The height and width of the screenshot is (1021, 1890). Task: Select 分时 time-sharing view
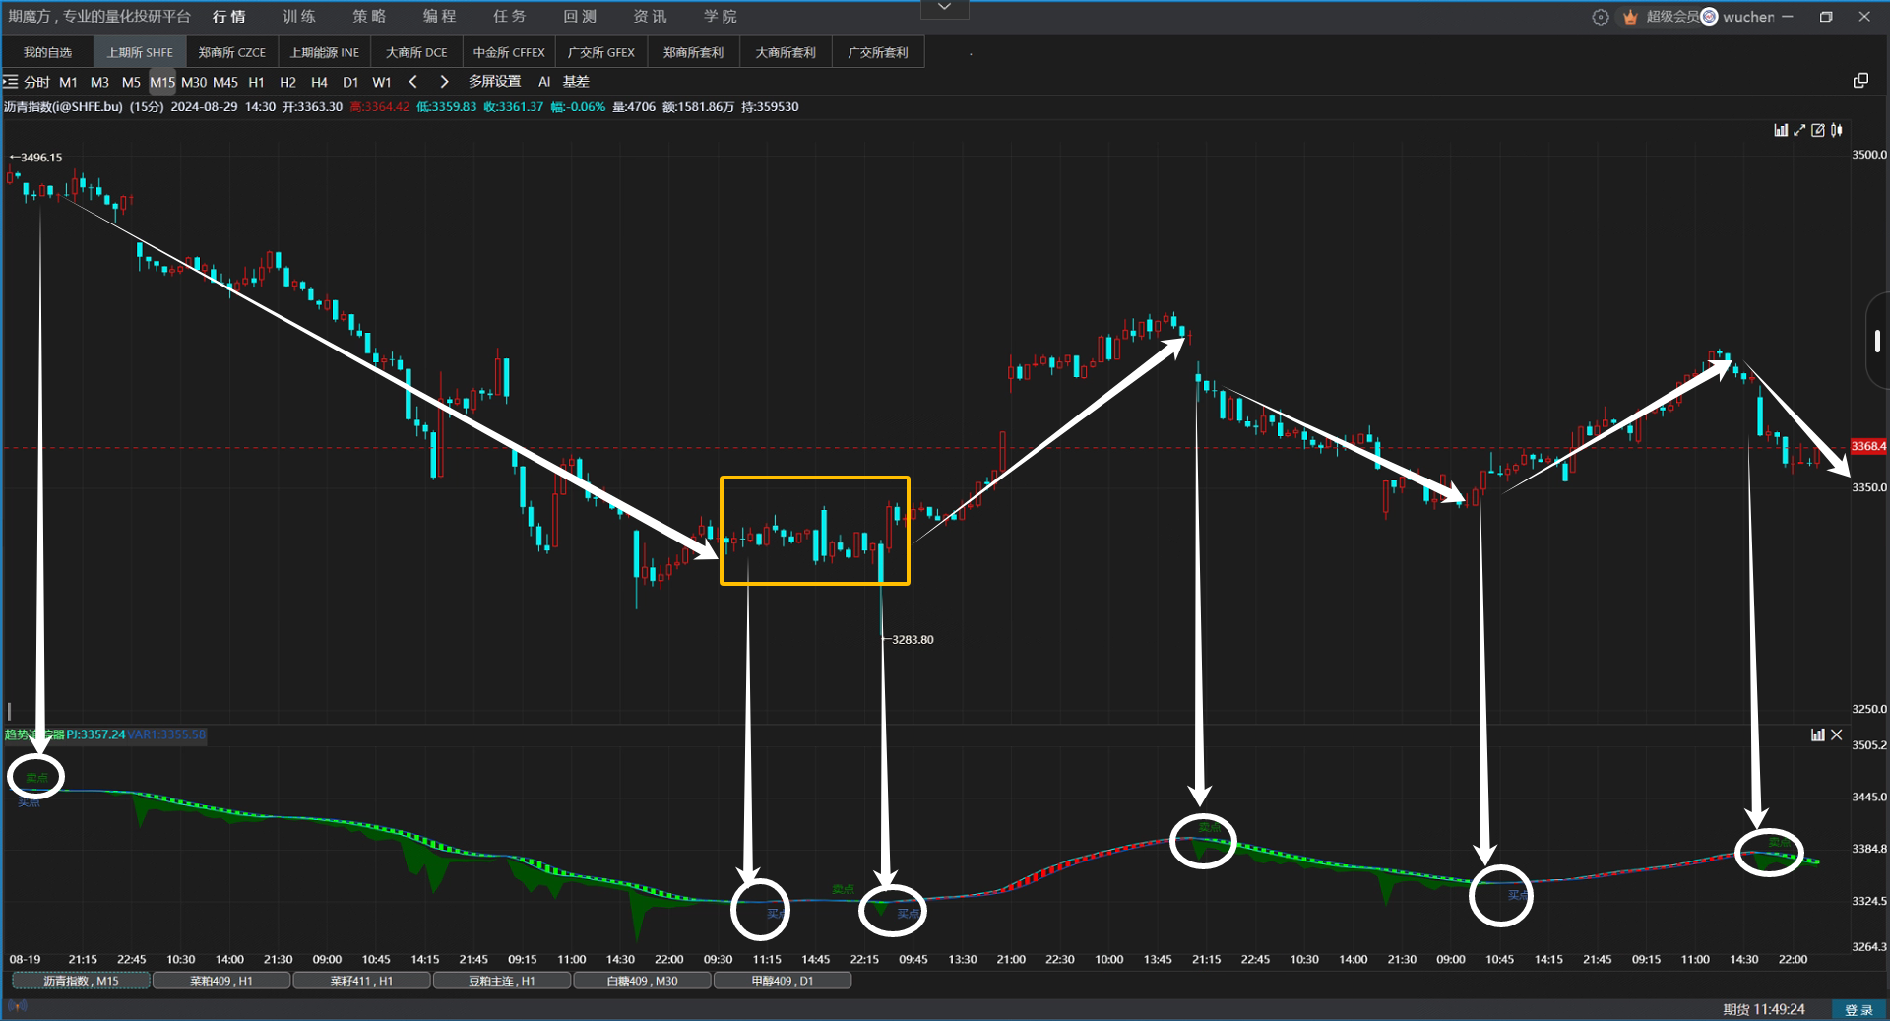37,82
